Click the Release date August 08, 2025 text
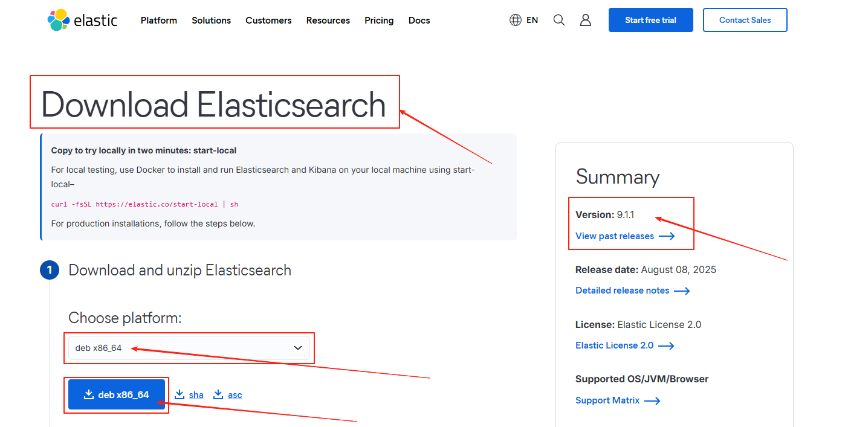 [x=646, y=269]
